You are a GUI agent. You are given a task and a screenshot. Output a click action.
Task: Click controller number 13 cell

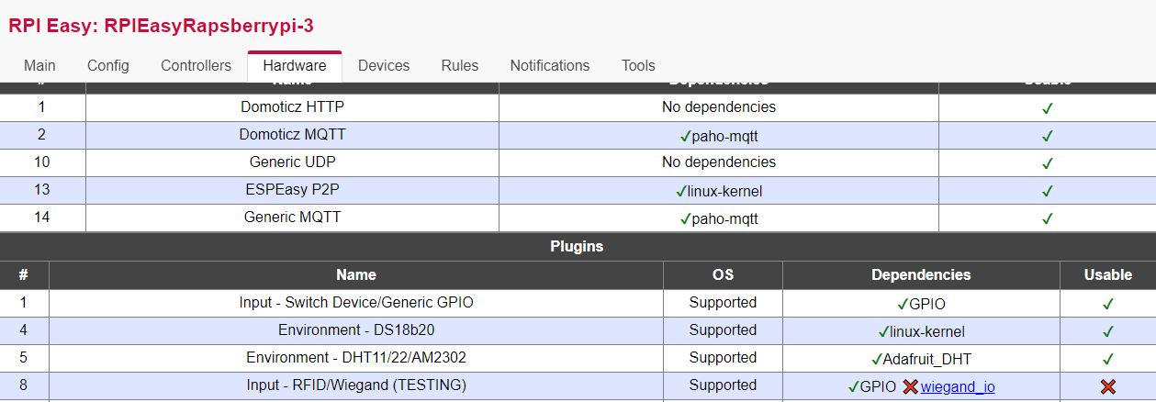[42, 190]
